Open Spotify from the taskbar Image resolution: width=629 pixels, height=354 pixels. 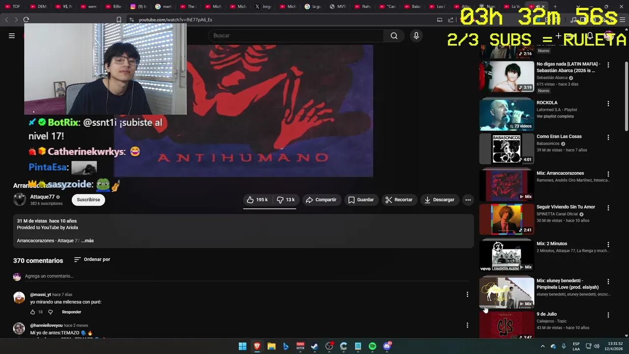click(372, 346)
